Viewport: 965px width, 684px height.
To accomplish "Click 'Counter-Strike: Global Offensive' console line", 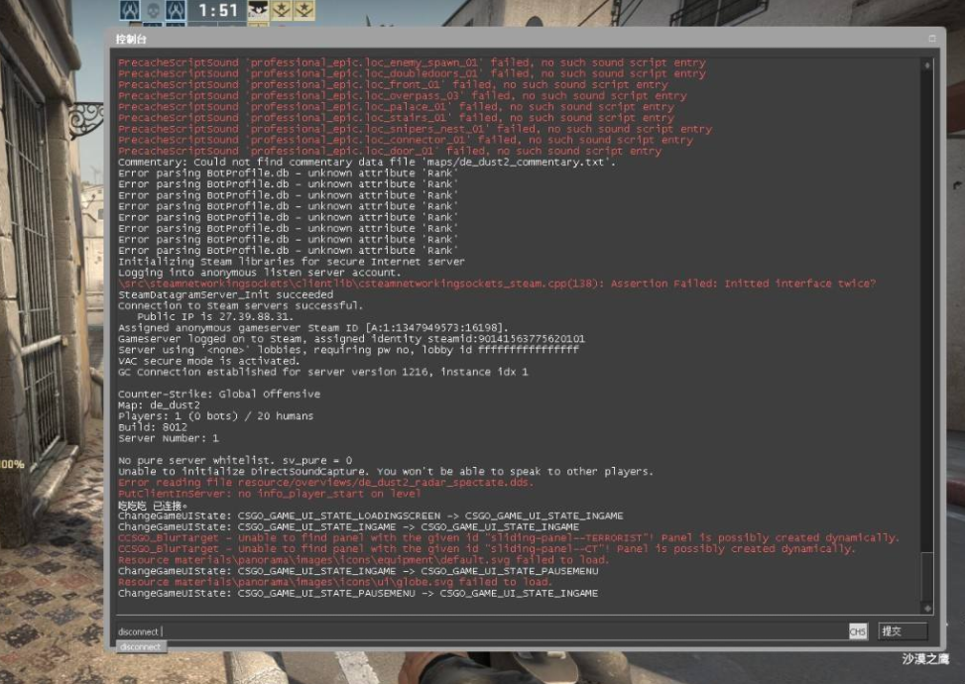I will (x=218, y=394).
